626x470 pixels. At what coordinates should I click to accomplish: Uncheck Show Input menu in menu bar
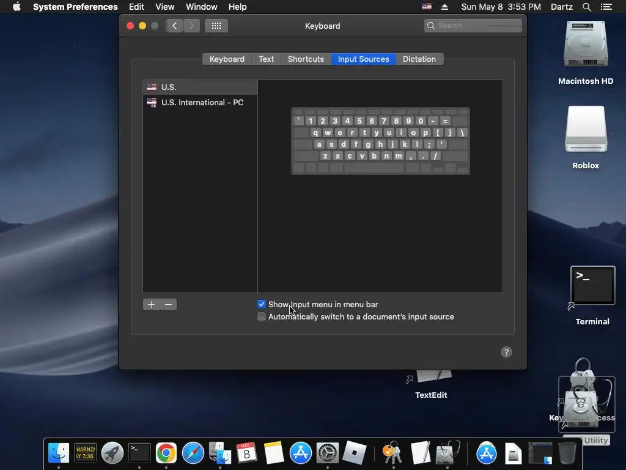(262, 304)
